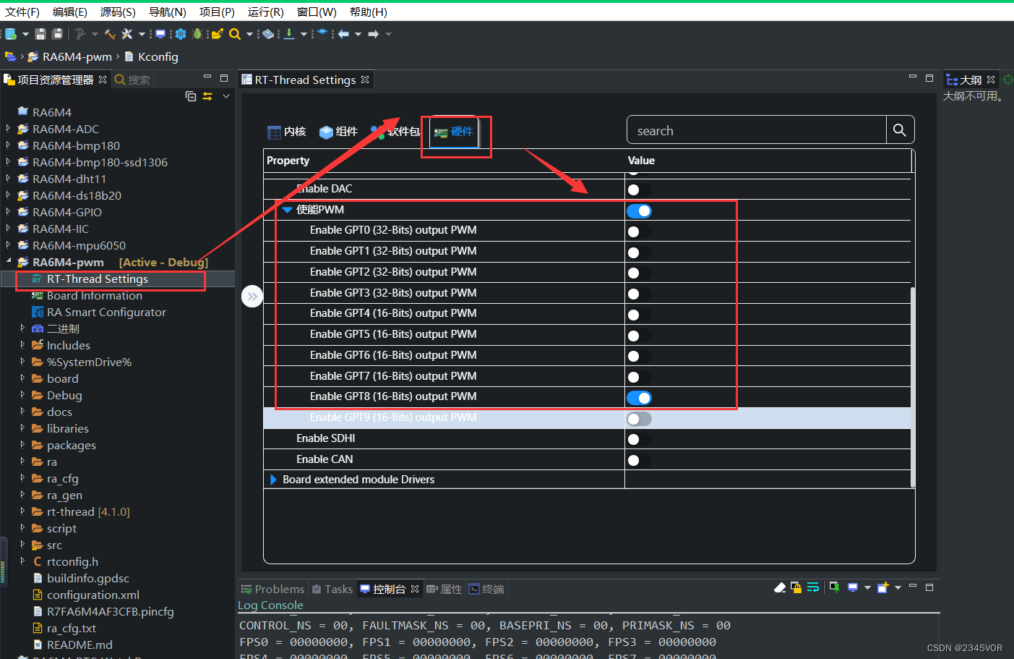Expand the RA6M4-ADC project node
Viewport: 1014px width, 659px height.
[x=8, y=129]
